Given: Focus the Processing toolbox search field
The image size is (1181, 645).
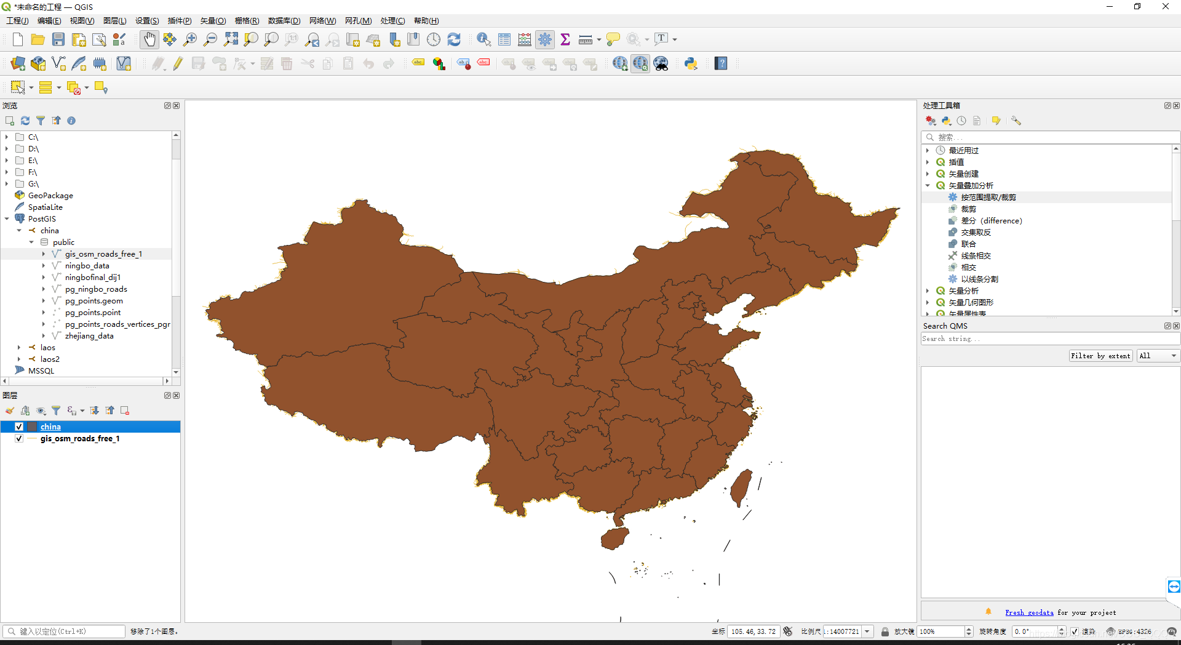Looking at the screenshot, I should coord(1051,137).
